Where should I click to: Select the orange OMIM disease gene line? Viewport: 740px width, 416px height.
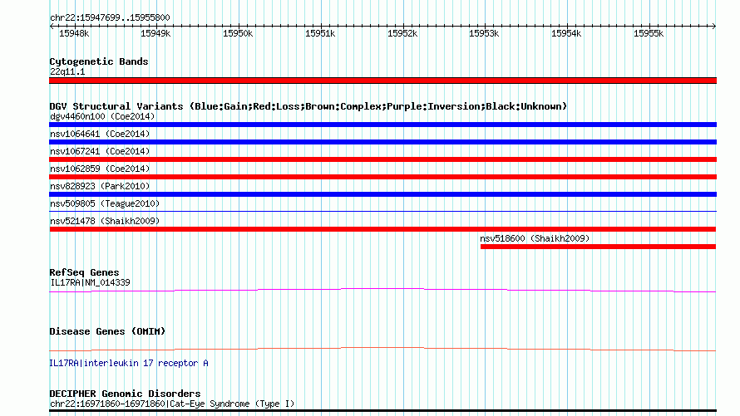coord(382,349)
